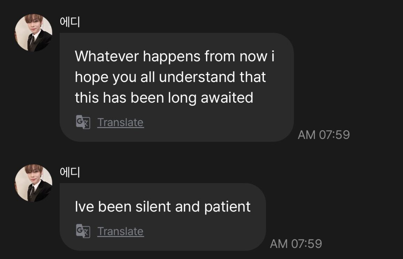Click the text line "this has been long awaited"
This screenshot has width=403, height=259.
164,98
